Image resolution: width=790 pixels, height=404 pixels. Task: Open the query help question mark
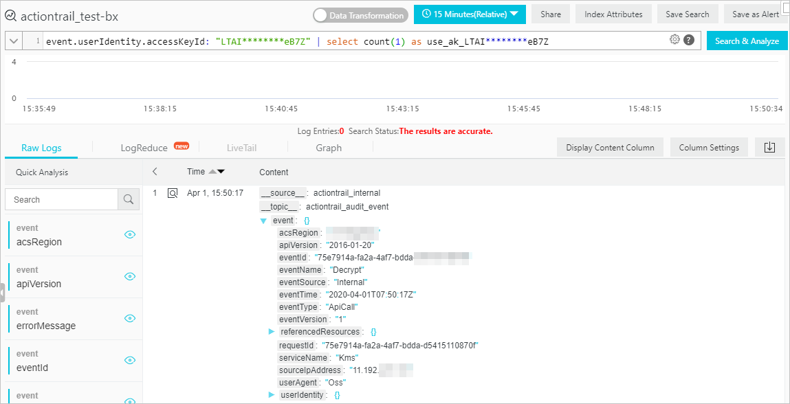689,41
